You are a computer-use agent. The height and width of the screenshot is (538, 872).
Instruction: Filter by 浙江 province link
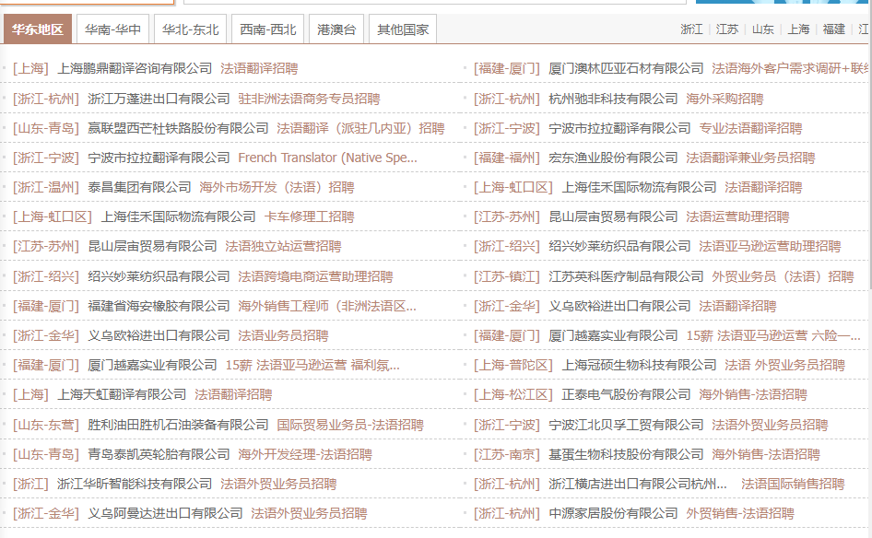point(691,29)
